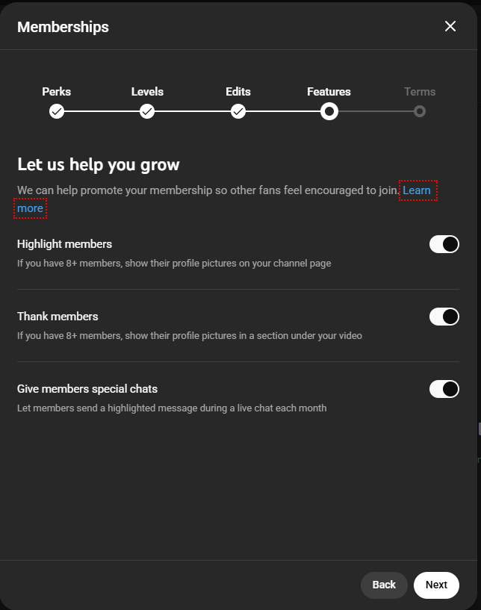Click the Terms step circle icon
481x610 pixels.
pyautogui.click(x=420, y=111)
